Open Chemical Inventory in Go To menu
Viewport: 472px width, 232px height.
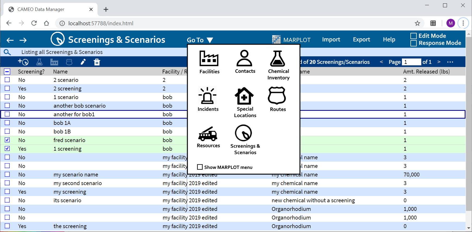point(278,65)
